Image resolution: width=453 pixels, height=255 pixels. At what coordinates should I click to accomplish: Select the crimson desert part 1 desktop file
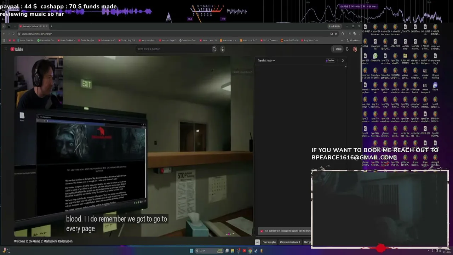425,88
